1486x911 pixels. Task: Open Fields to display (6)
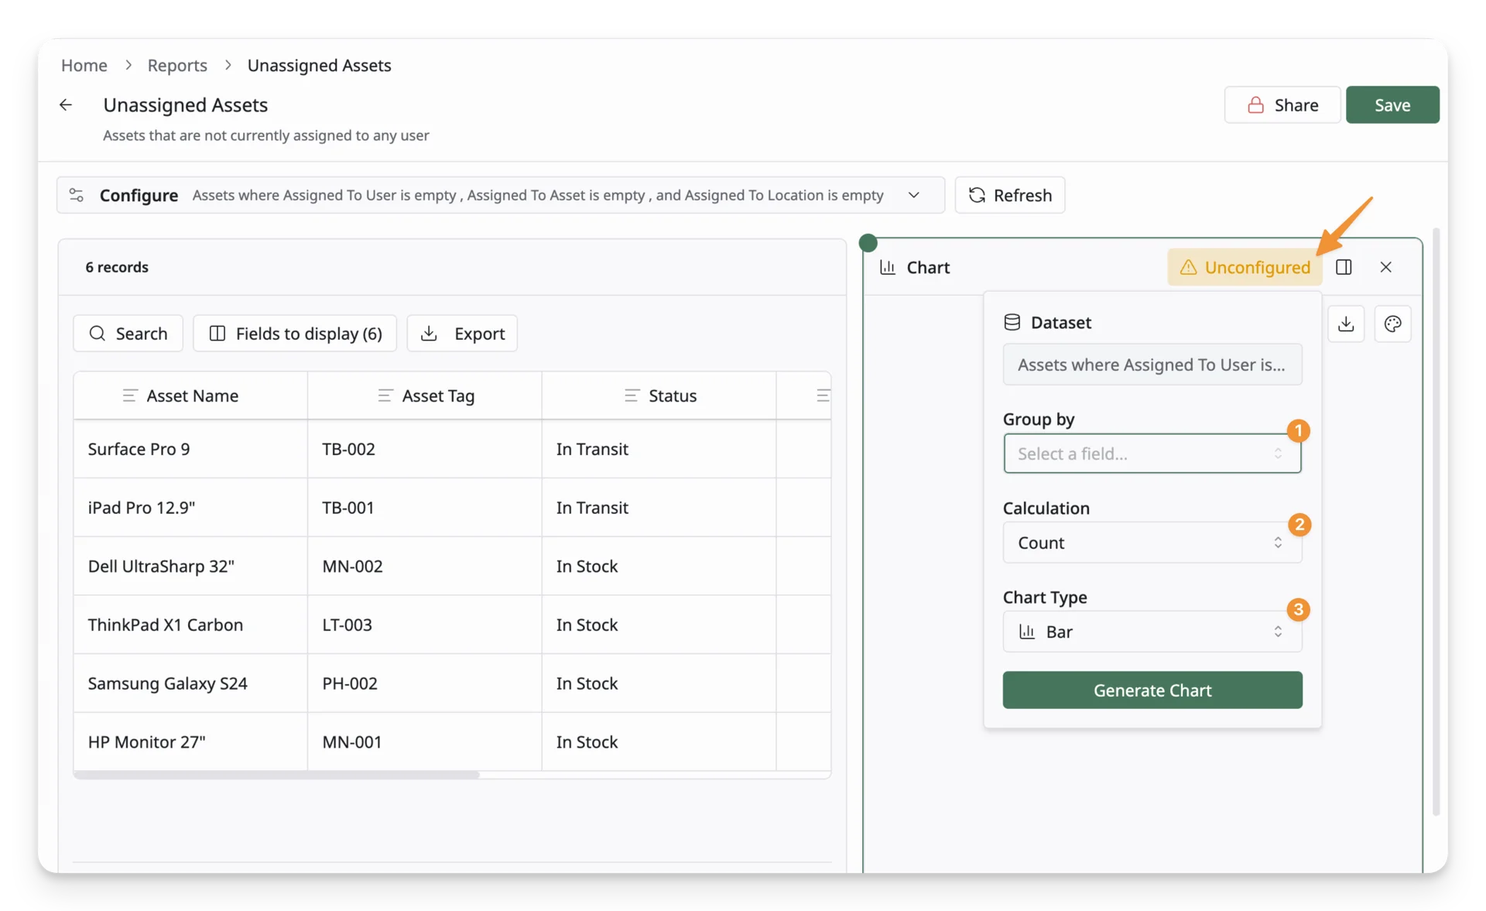tap(295, 333)
